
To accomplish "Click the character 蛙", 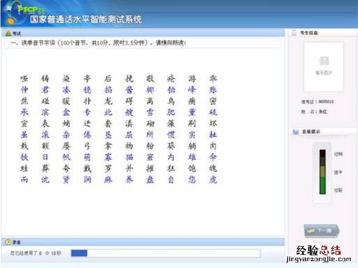I will 24,168.
